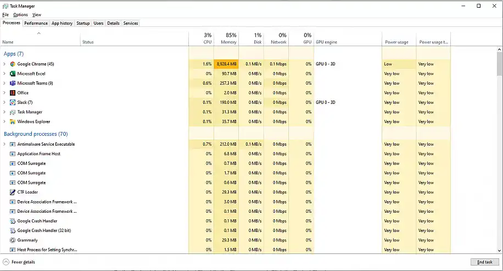Open the File menu
Viewport: 503px width, 271px height.
coord(5,15)
